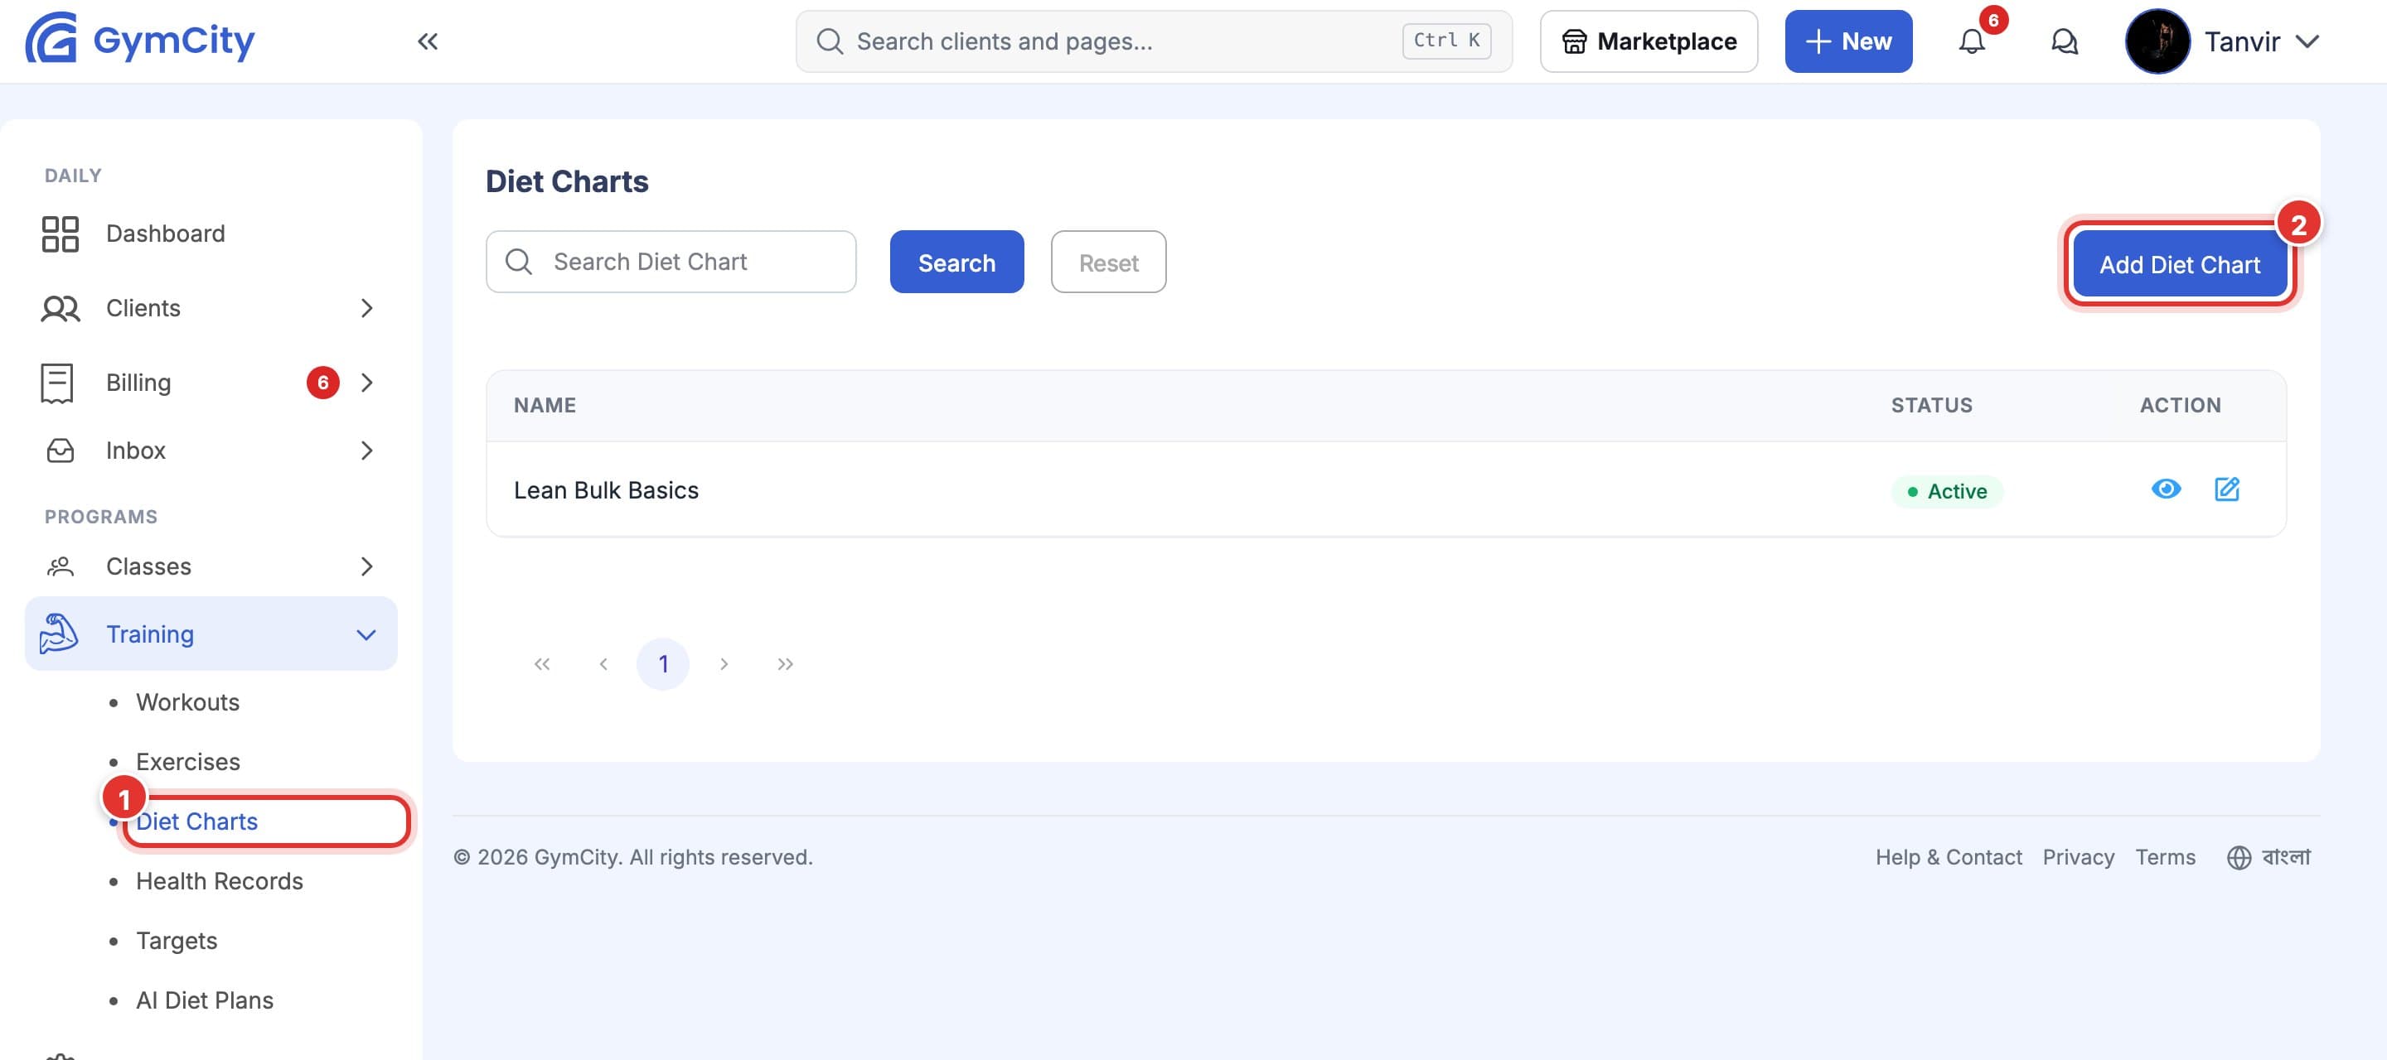Expand the Clients submenu chevron
Image resolution: width=2387 pixels, height=1060 pixels.
(x=367, y=308)
